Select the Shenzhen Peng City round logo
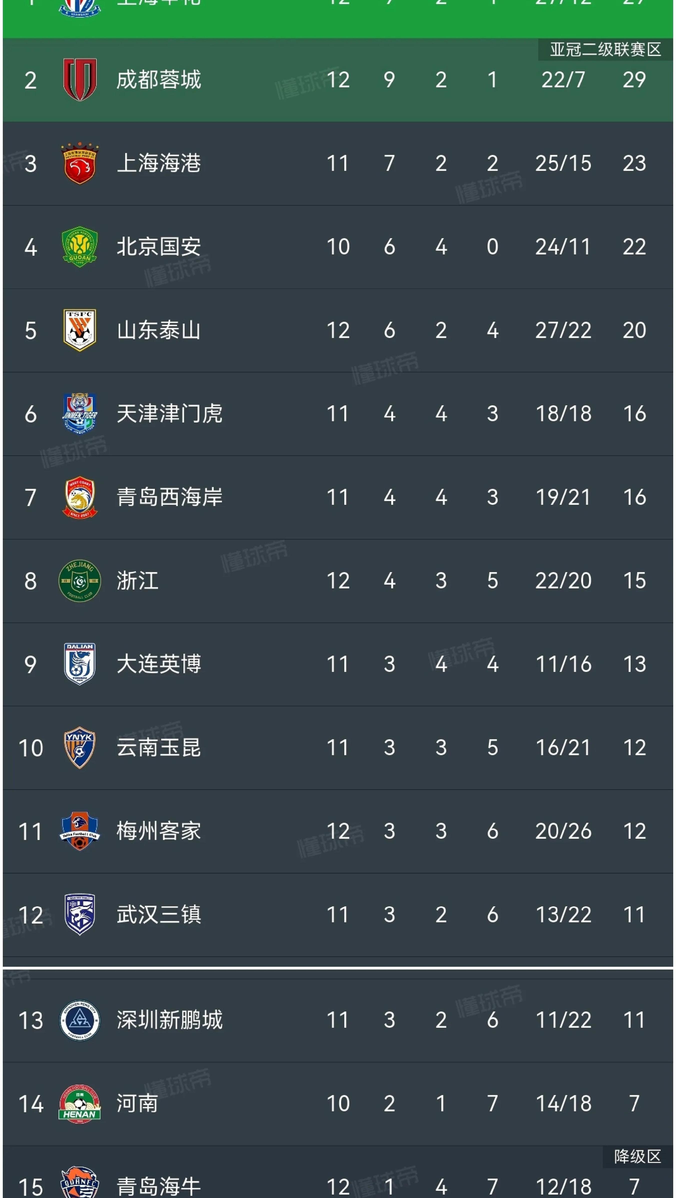Image resolution: width=676 pixels, height=1198 pixels. click(x=79, y=1020)
